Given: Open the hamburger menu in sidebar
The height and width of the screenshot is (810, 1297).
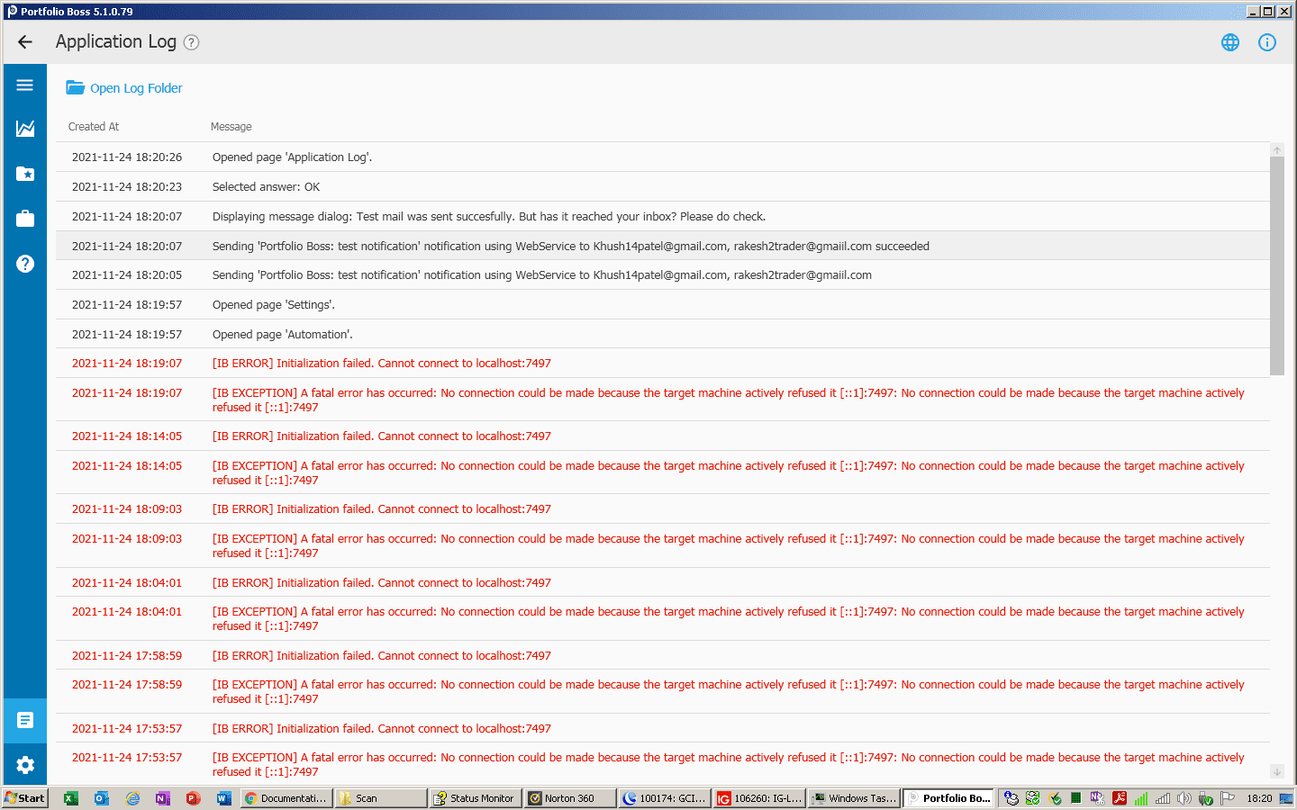Looking at the screenshot, I should pyautogui.click(x=25, y=85).
